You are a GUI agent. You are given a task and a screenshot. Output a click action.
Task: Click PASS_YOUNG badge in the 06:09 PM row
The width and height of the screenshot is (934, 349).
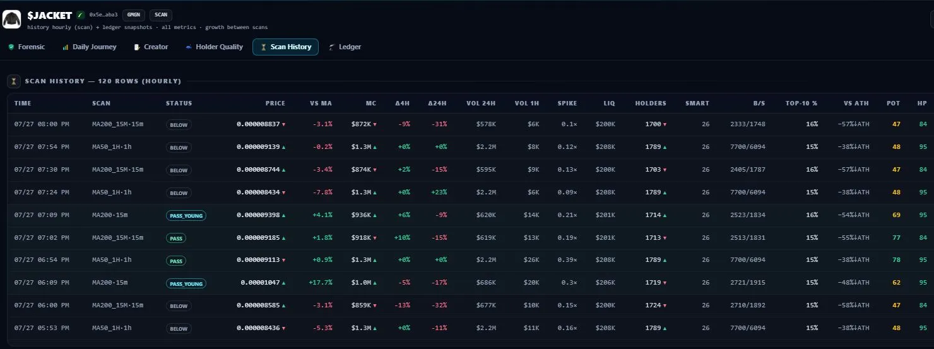click(186, 283)
